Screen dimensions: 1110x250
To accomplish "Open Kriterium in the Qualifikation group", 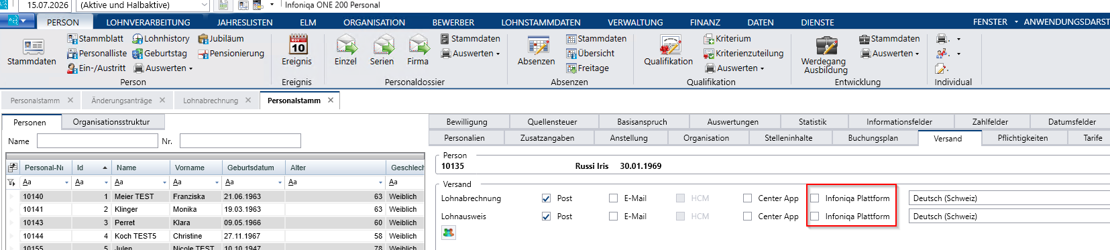I will click(727, 39).
